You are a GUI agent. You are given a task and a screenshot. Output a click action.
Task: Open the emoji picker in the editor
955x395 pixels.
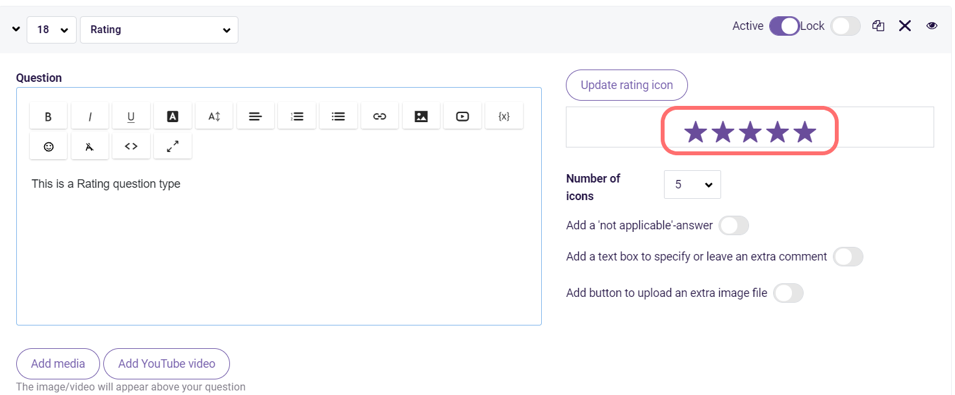(x=48, y=146)
